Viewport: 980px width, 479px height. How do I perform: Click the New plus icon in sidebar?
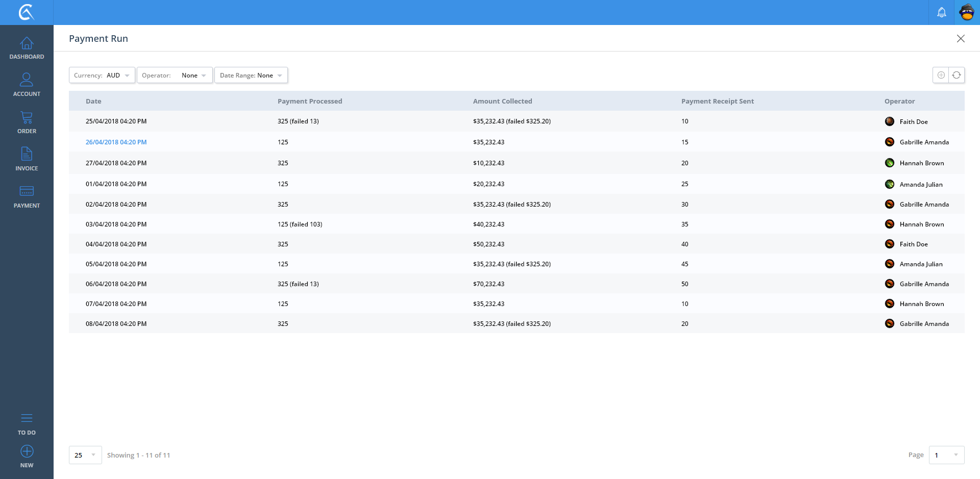(27, 456)
